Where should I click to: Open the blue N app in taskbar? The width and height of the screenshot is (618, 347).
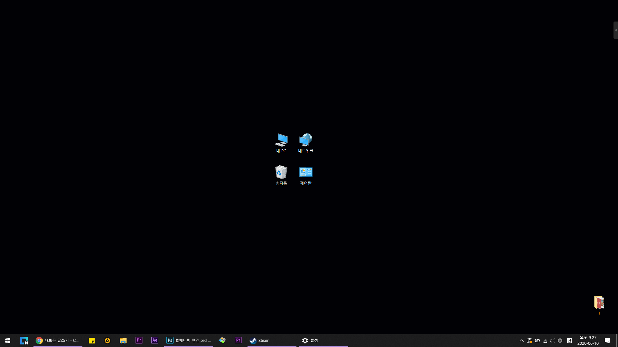(x=24, y=341)
